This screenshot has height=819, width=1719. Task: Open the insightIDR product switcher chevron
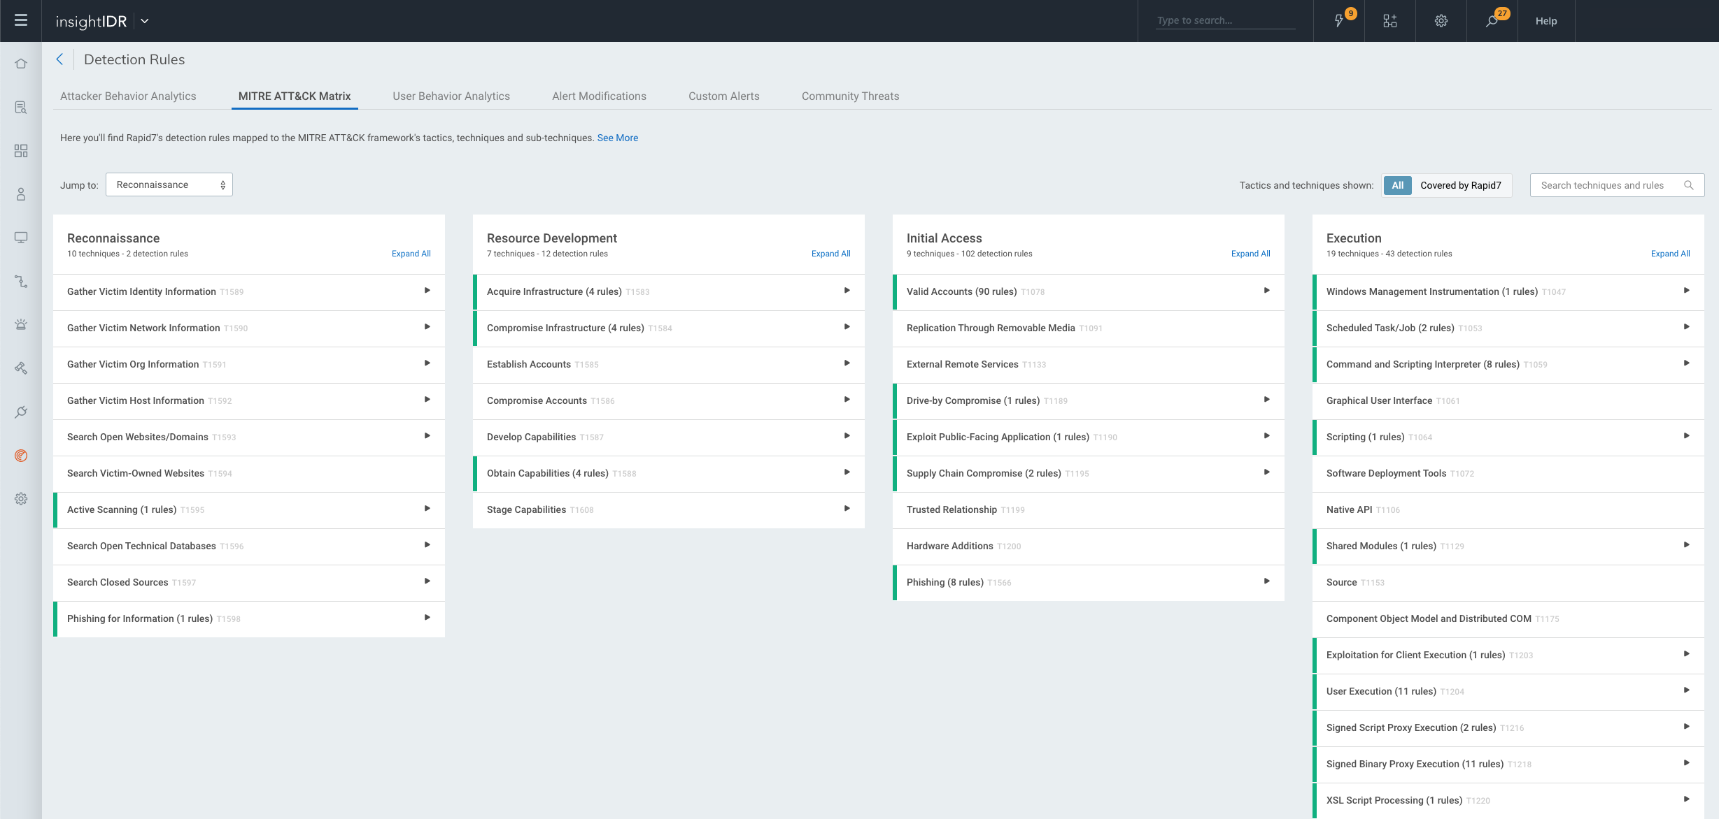click(145, 21)
